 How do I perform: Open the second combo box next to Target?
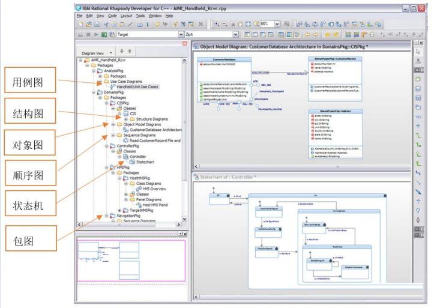[x=235, y=35]
